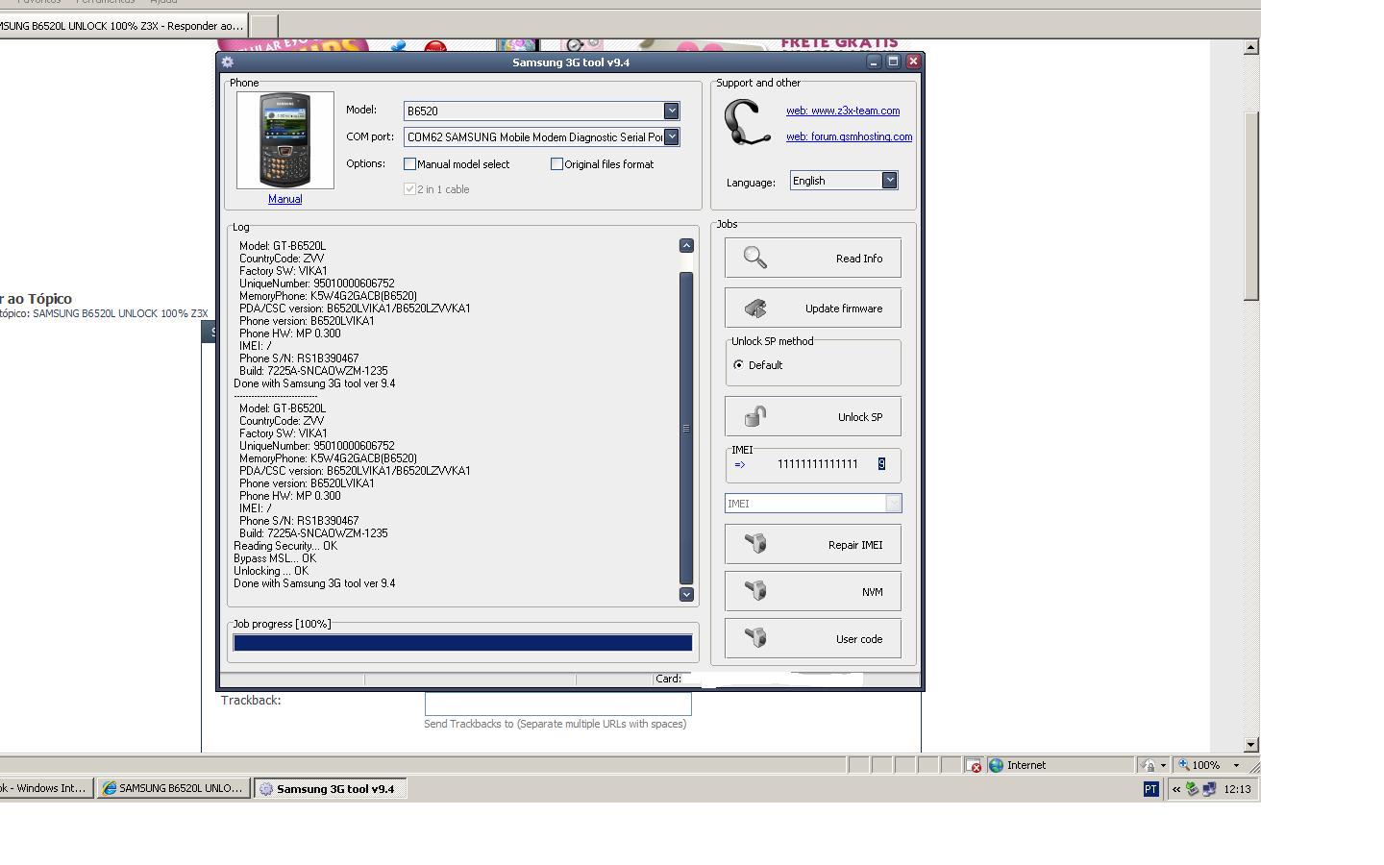Switch to Samsung 3G tool v9.4 taskbar item
The image size is (1384, 865).
tap(331, 789)
